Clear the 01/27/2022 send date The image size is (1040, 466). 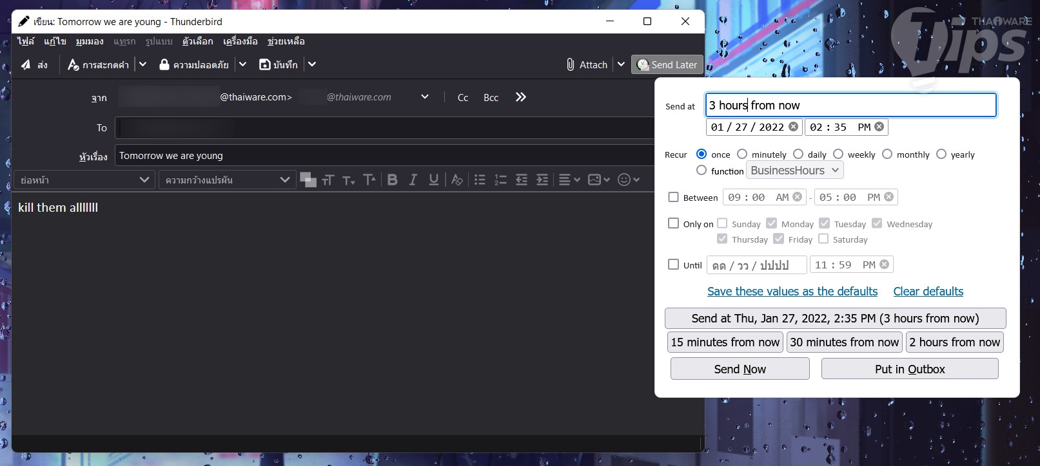click(x=793, y=127)
